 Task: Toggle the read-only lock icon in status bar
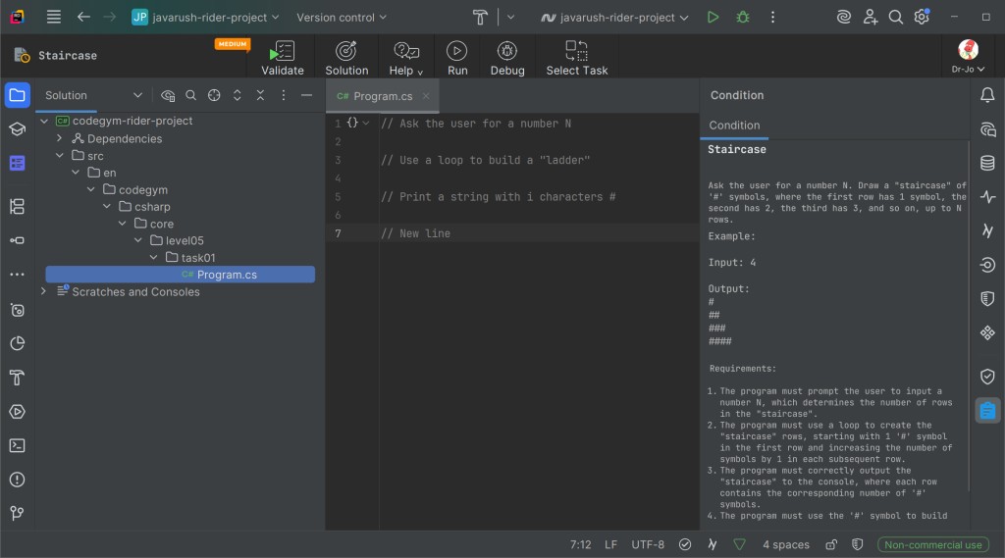click(x=831, y=544)
